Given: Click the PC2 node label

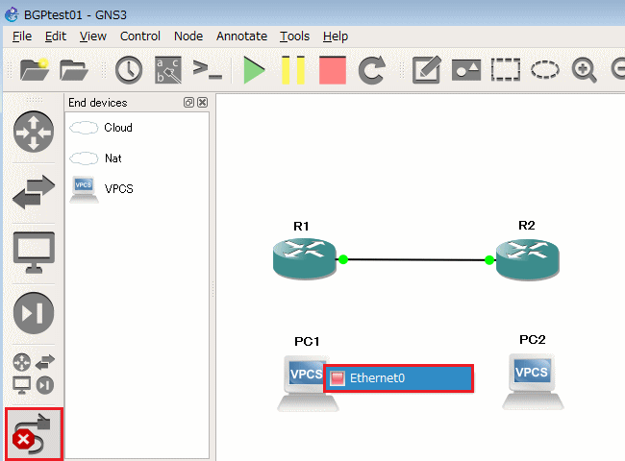Looking at the screenshot, I should coord(533,340).
